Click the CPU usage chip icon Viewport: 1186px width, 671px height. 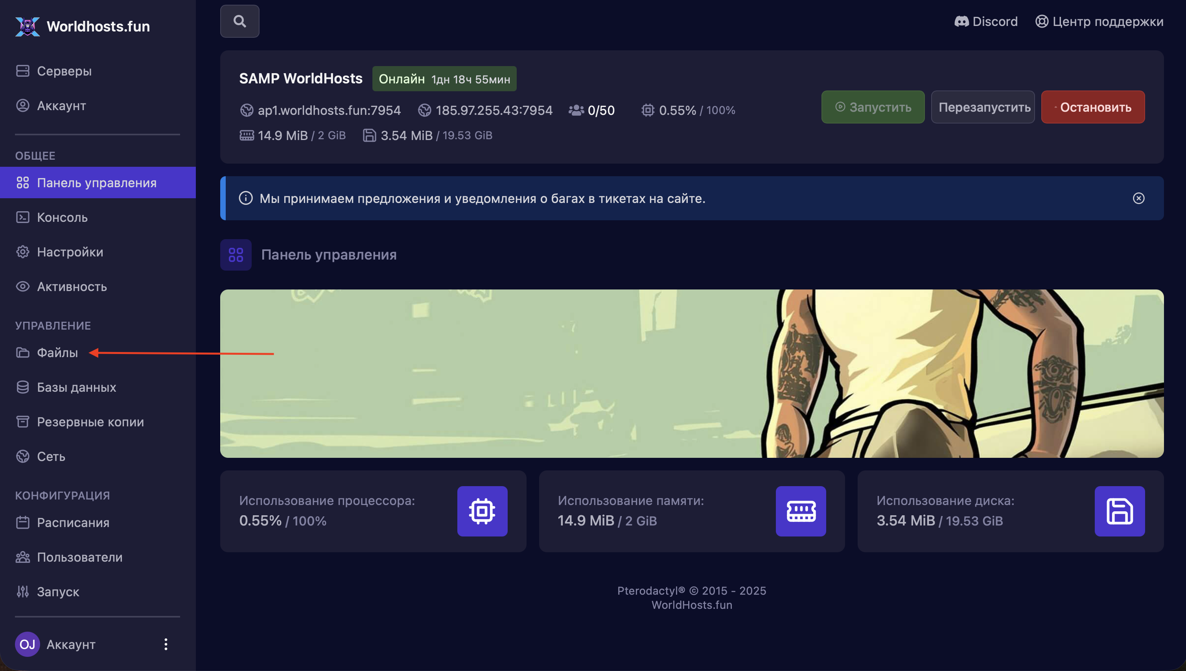coord(482,511)
